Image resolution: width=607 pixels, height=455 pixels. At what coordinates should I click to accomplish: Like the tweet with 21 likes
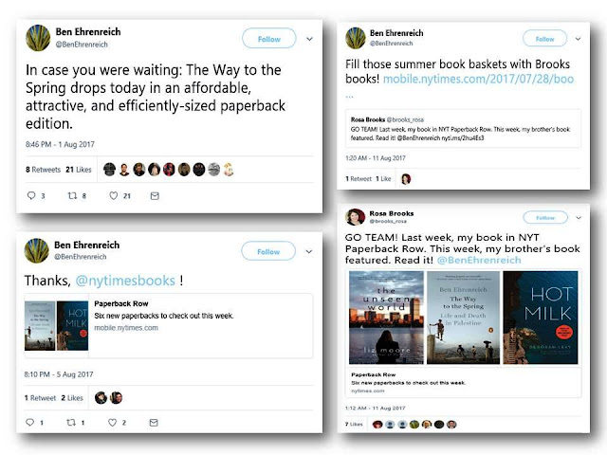point(114,196)
